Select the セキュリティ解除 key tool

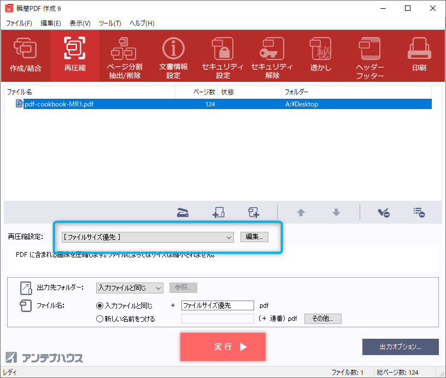272,55
